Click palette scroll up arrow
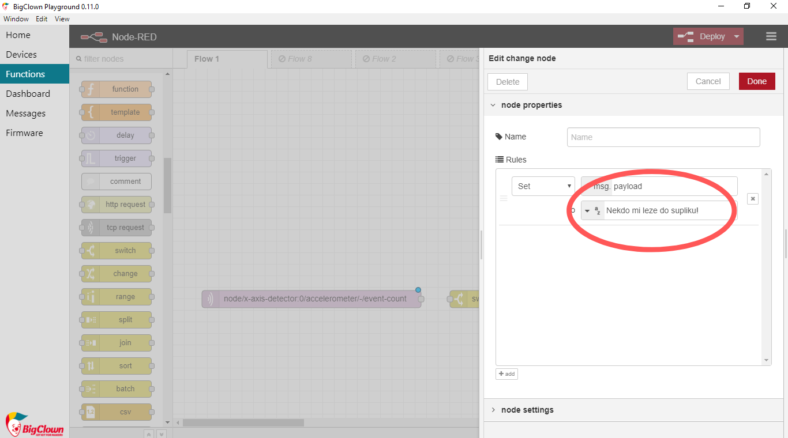This screenshot has width=788, height=438. tap(167, 74)
